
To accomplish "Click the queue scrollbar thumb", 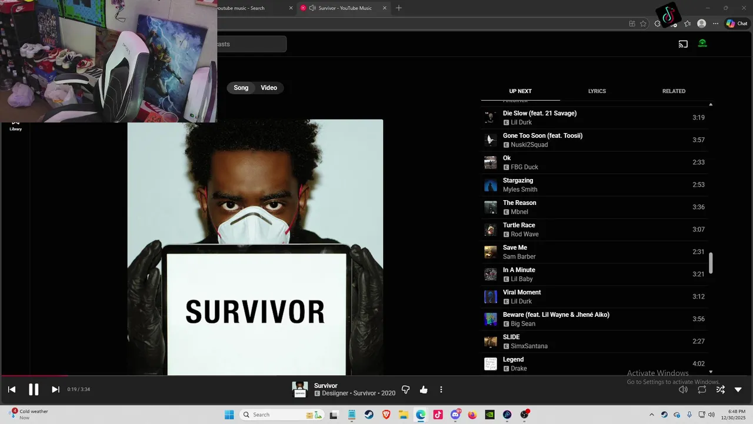I will tap(711, 263).
